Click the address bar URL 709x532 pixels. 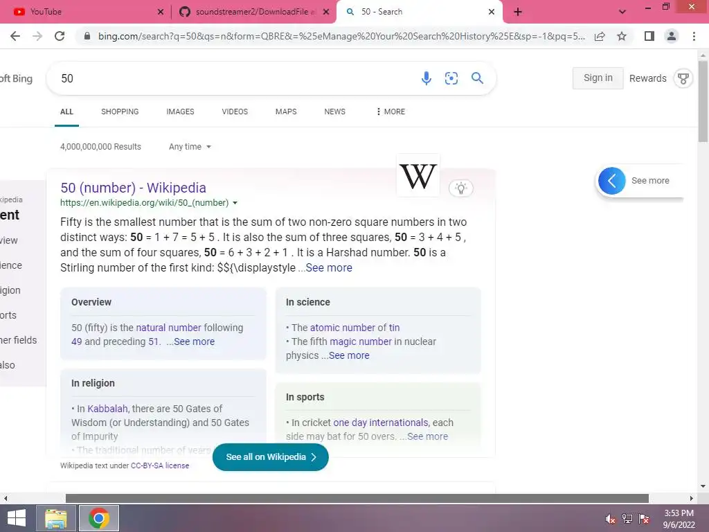[x=341, y=36]
